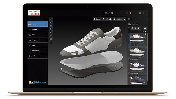Image resolution: width=176 pixels, height=99 pixels.
Task: Open the Notifications section
Action: tap(37, 51)
